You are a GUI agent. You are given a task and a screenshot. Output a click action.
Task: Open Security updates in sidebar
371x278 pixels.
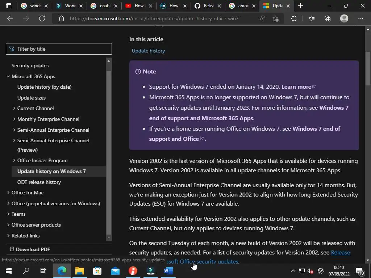point(30,66)
